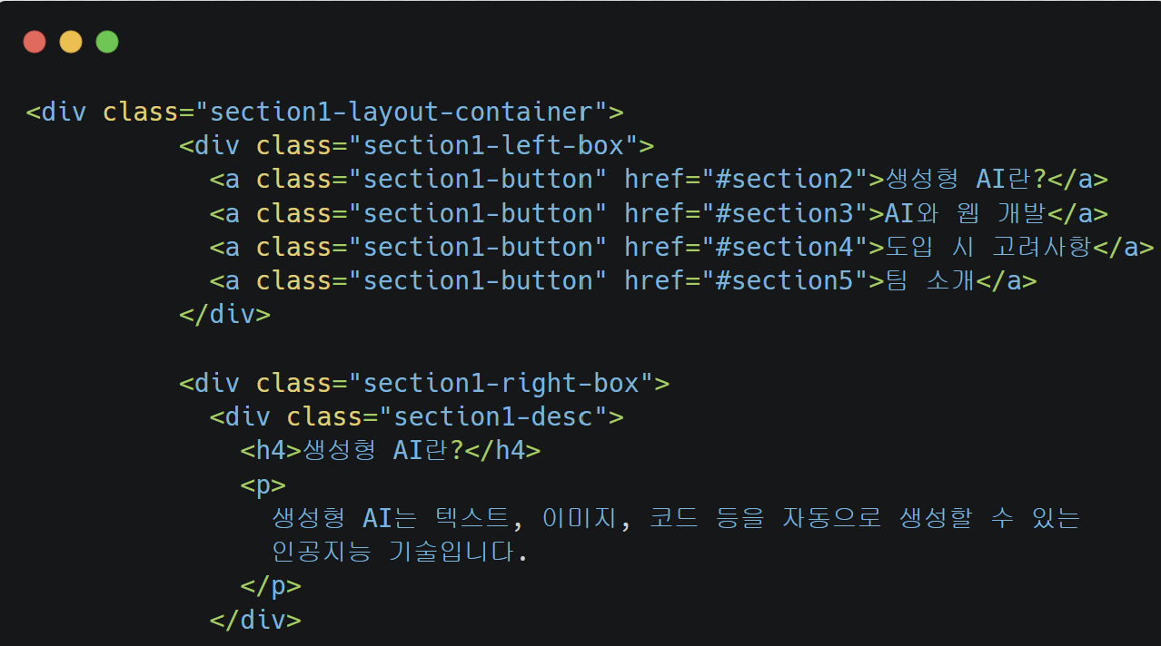
Task: Click the #section3 href value
Action: 785,213
